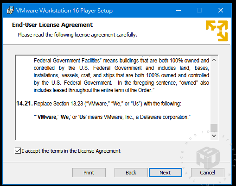Image resolution: width=236 pixels, height=186 pixels.
Task: Proceed by clicking the Next button
Action: coord(166,173)
